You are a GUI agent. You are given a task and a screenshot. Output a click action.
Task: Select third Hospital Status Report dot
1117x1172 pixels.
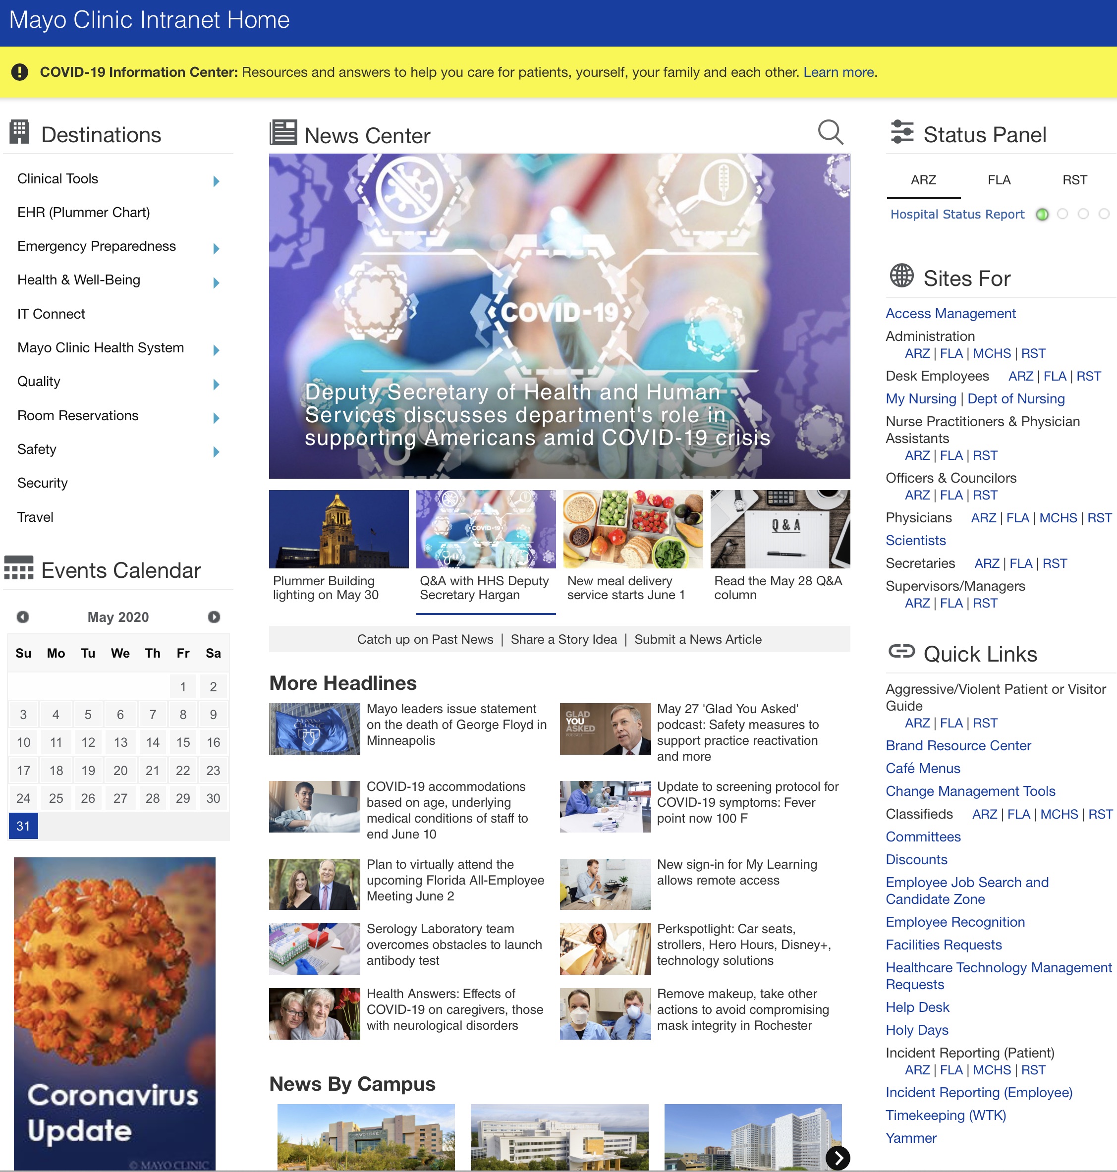tap(1083, 214)
